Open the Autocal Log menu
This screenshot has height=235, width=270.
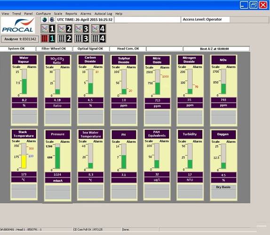click(103, 14)
